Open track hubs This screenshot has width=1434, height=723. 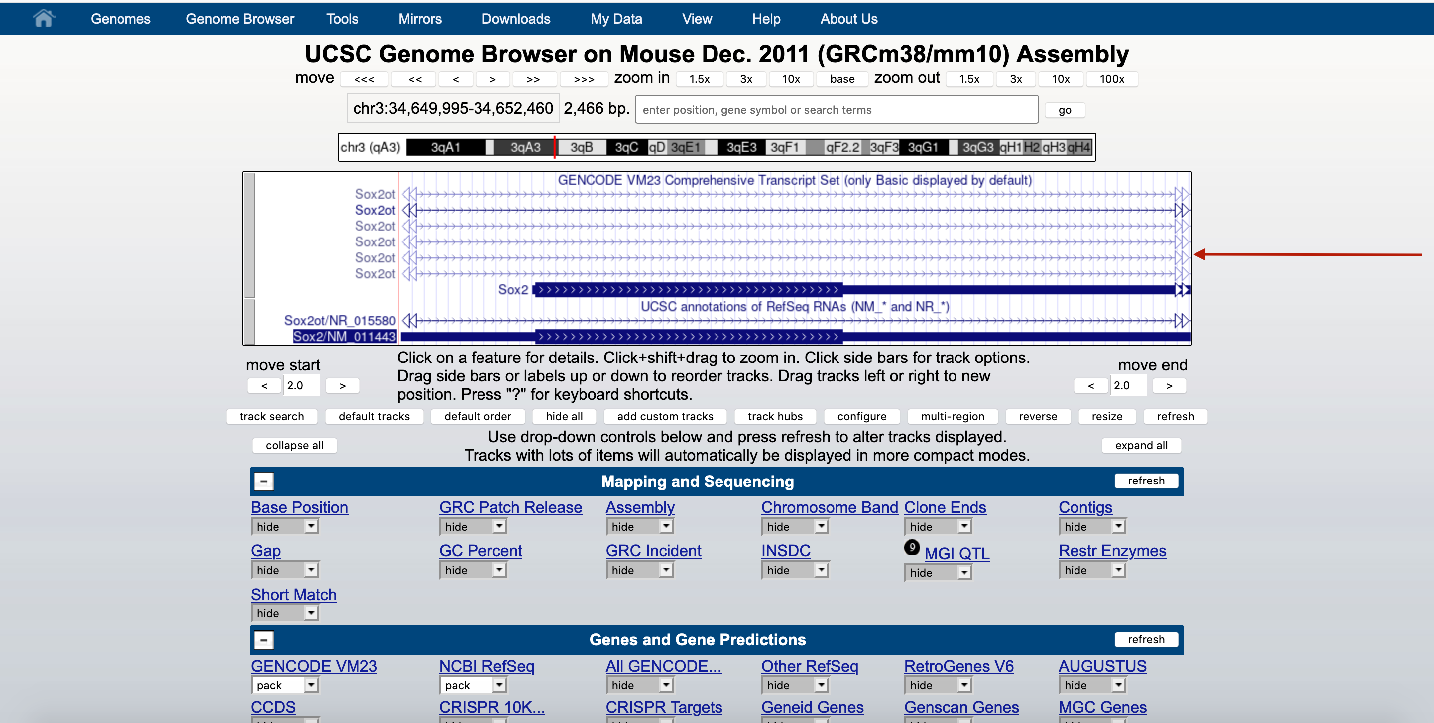tap(775, 416)
